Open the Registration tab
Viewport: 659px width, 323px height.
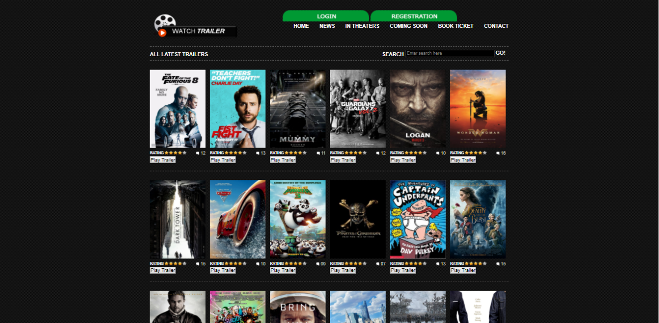[x=414, y=16]
